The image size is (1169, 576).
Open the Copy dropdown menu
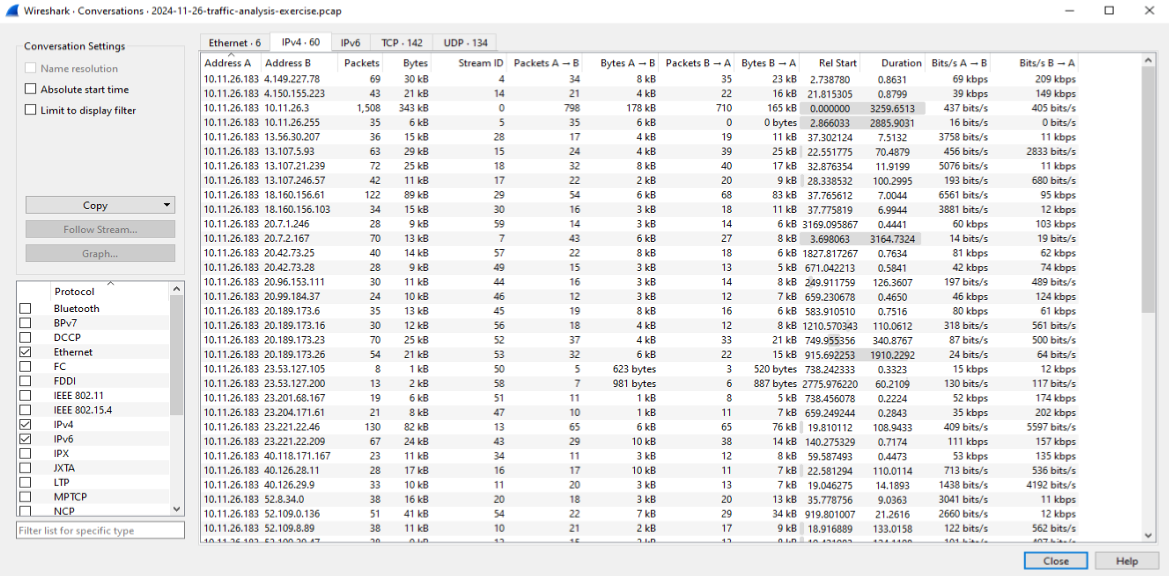coord(166,205)
